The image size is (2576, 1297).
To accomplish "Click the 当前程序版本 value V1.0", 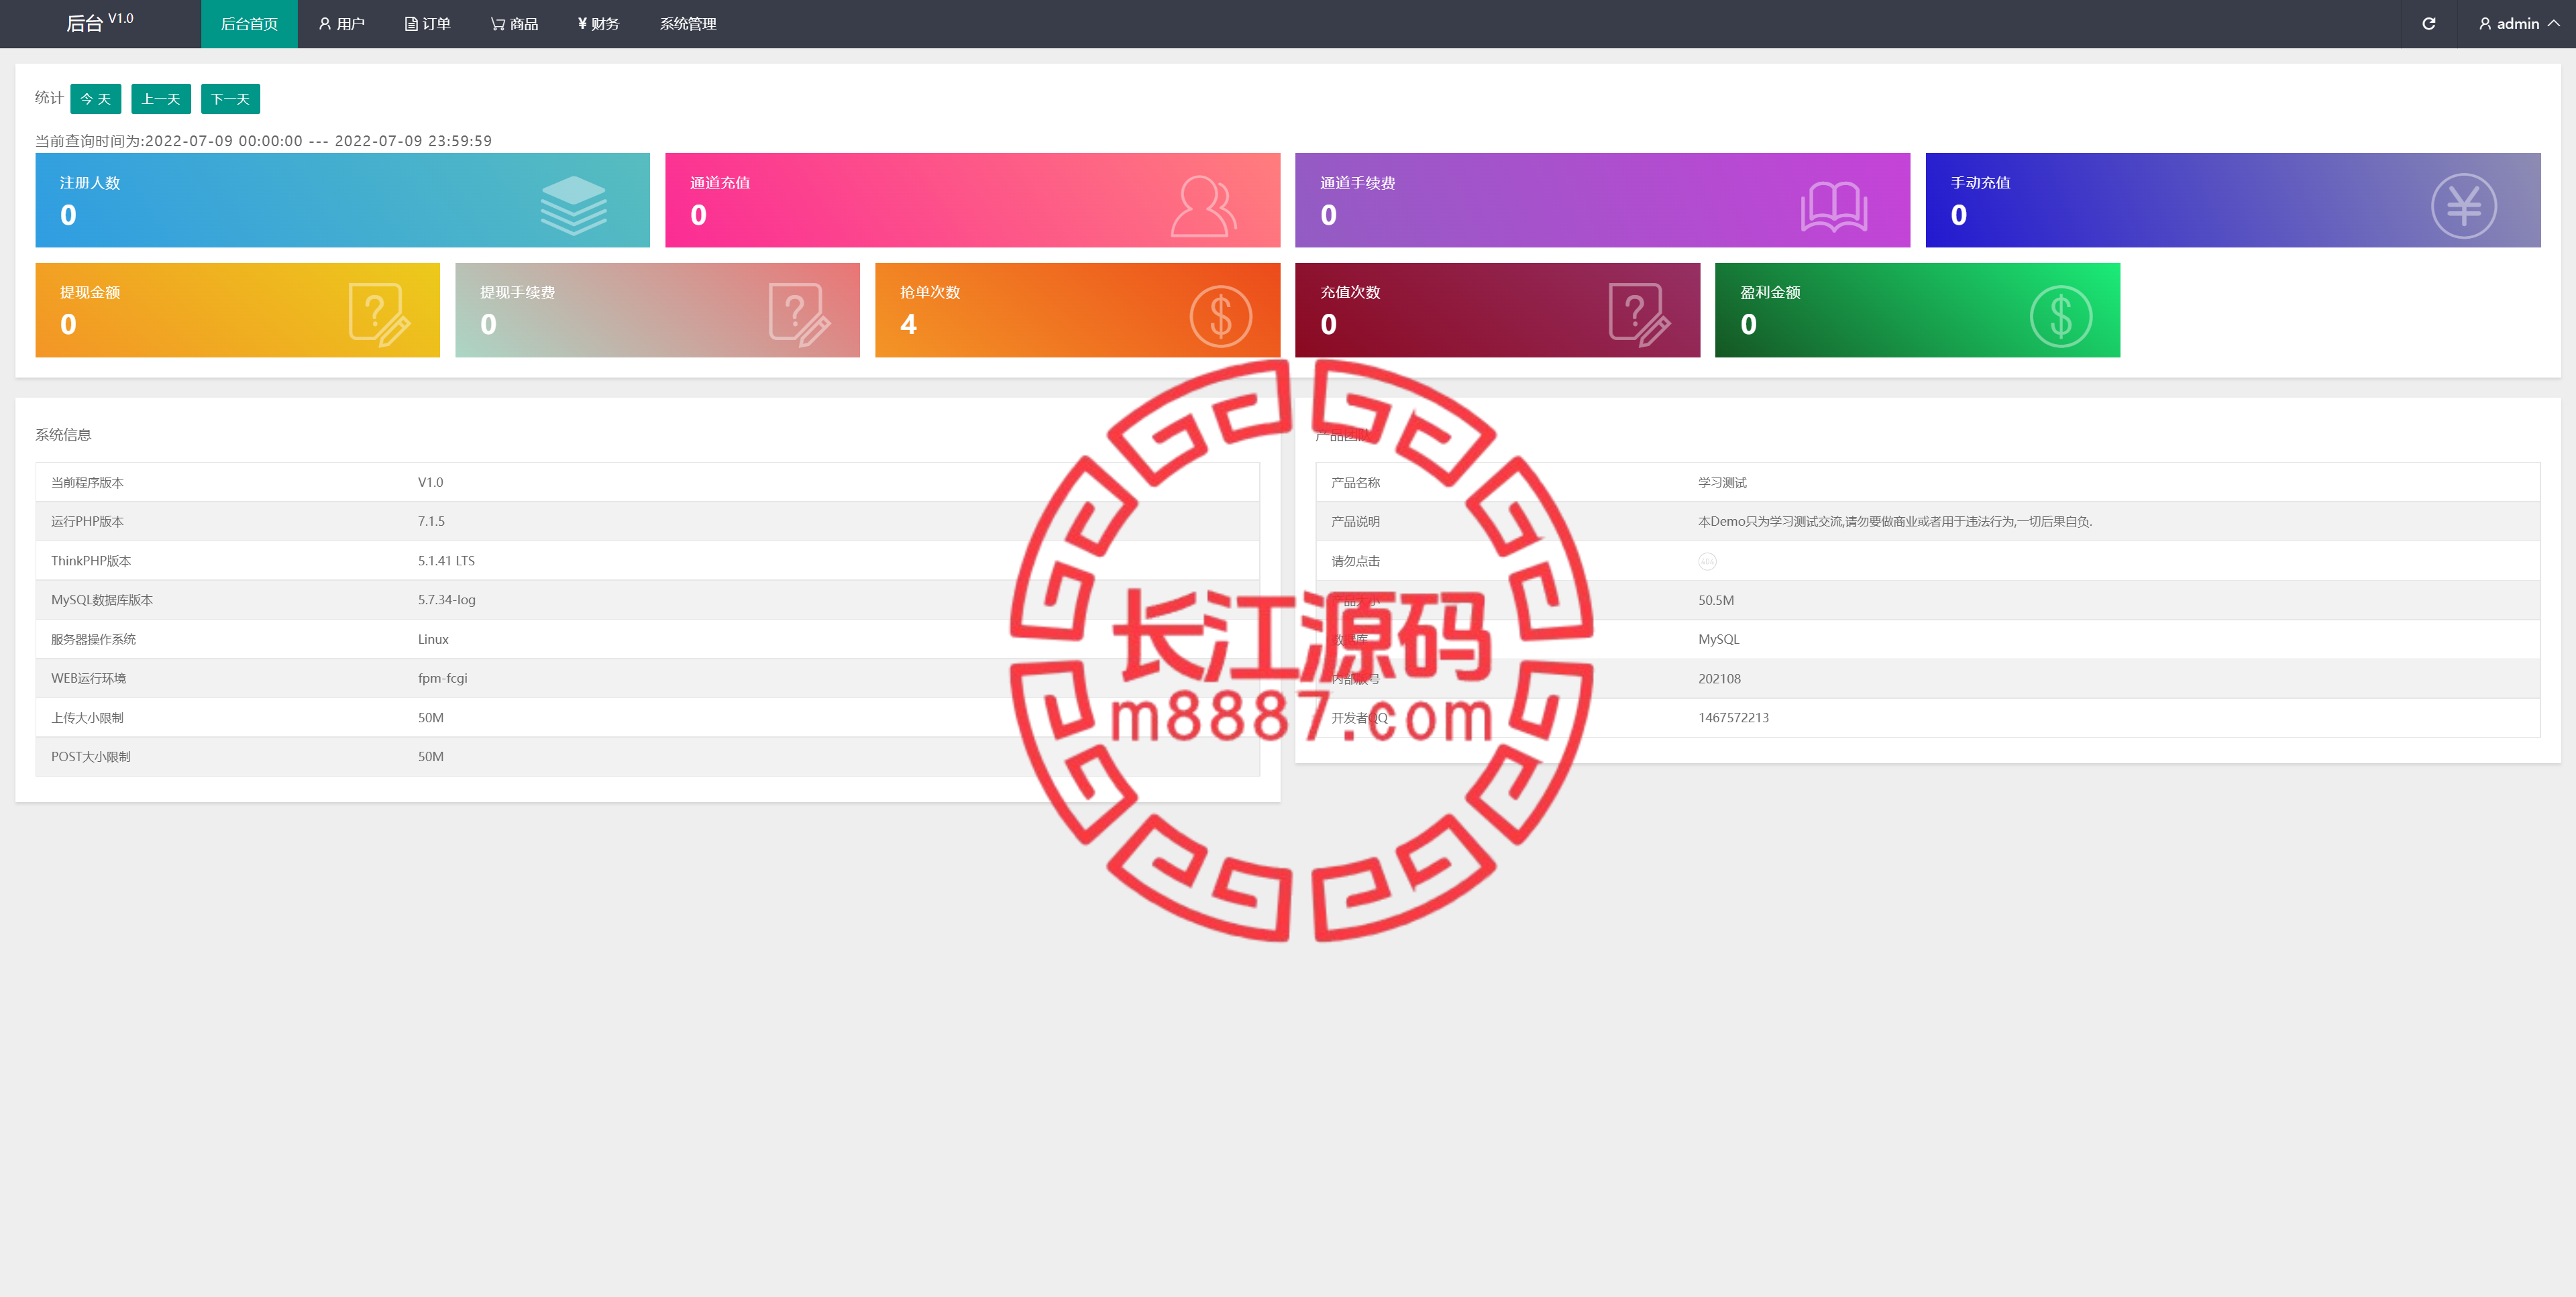I will tap(430, 482).
